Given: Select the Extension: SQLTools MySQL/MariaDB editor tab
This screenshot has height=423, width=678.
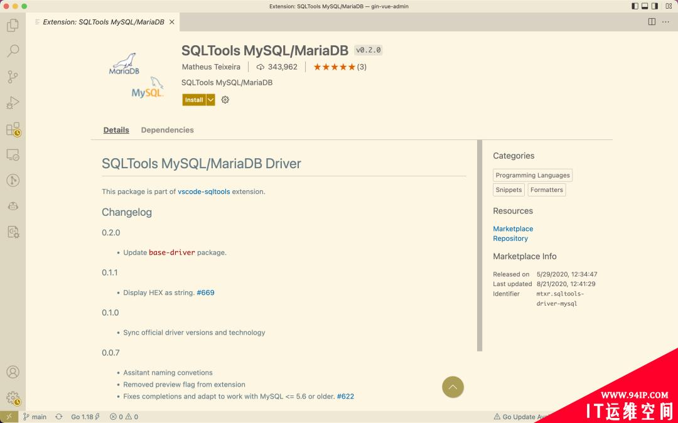Looking at the screenshot, I should click(103, 22).
